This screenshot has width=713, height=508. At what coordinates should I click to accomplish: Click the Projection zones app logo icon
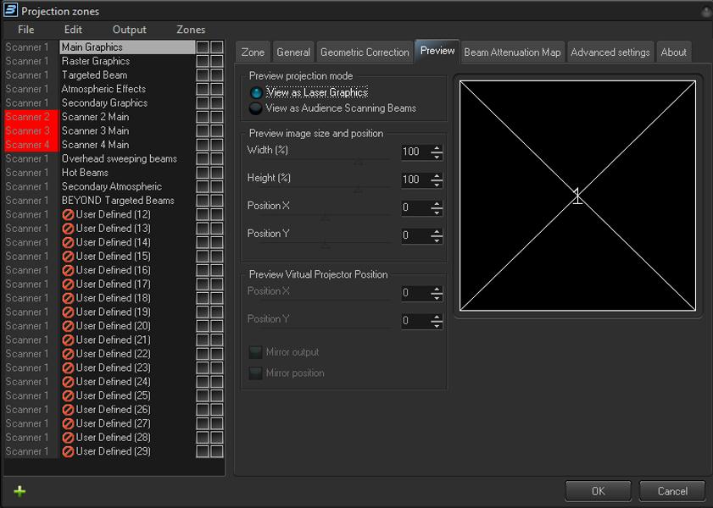pyautogui.click(x=10, y=11)
